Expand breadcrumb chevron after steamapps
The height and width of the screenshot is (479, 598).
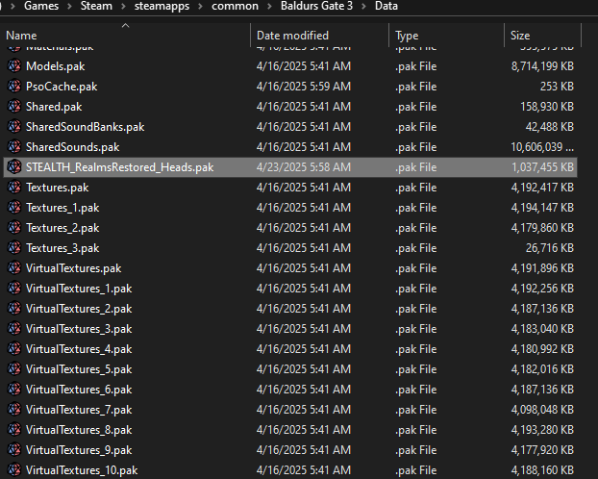coord(200,7)
